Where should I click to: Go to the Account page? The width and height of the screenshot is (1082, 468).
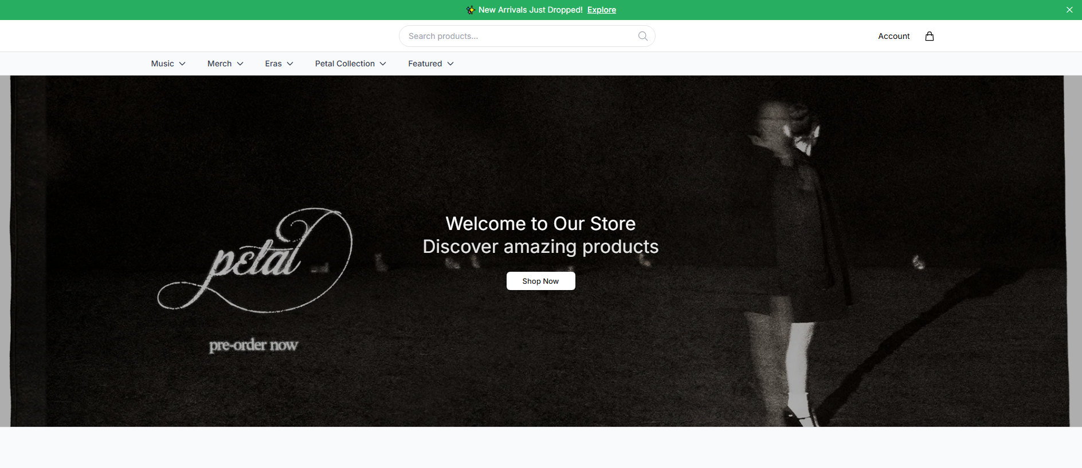(894, 36)
